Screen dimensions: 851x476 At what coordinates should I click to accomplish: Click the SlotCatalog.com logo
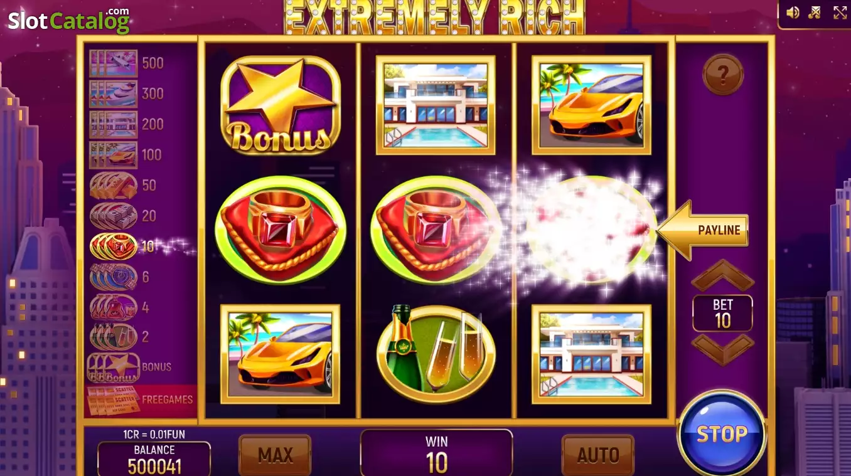69,20
